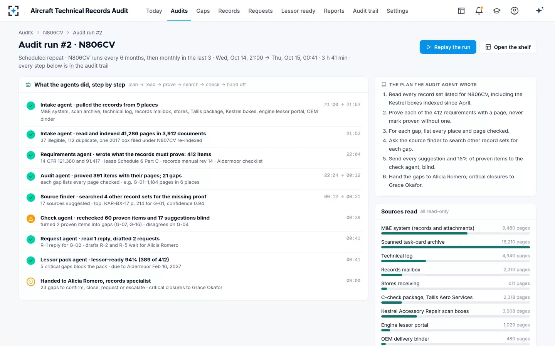The image size is (555, 346).
Task: Open the Requests tab
Action: click(261, 11)
